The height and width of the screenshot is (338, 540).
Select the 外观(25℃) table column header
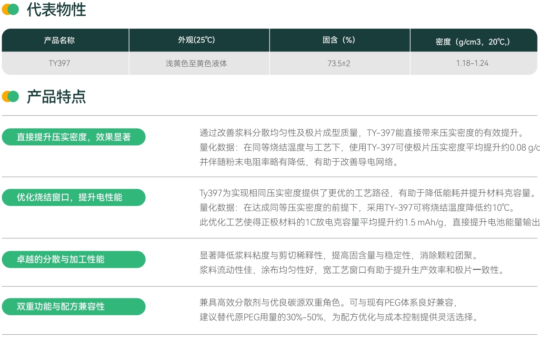pos(196,41)
